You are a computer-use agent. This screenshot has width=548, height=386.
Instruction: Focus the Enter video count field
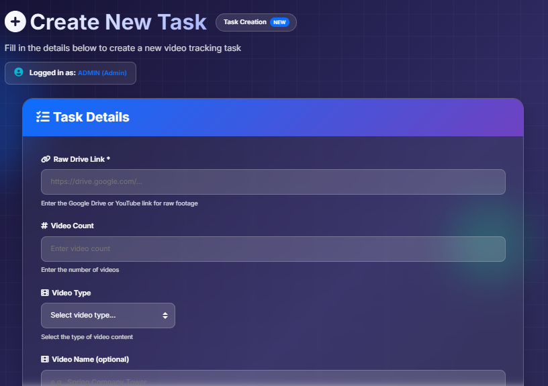[x=273, y=248]
